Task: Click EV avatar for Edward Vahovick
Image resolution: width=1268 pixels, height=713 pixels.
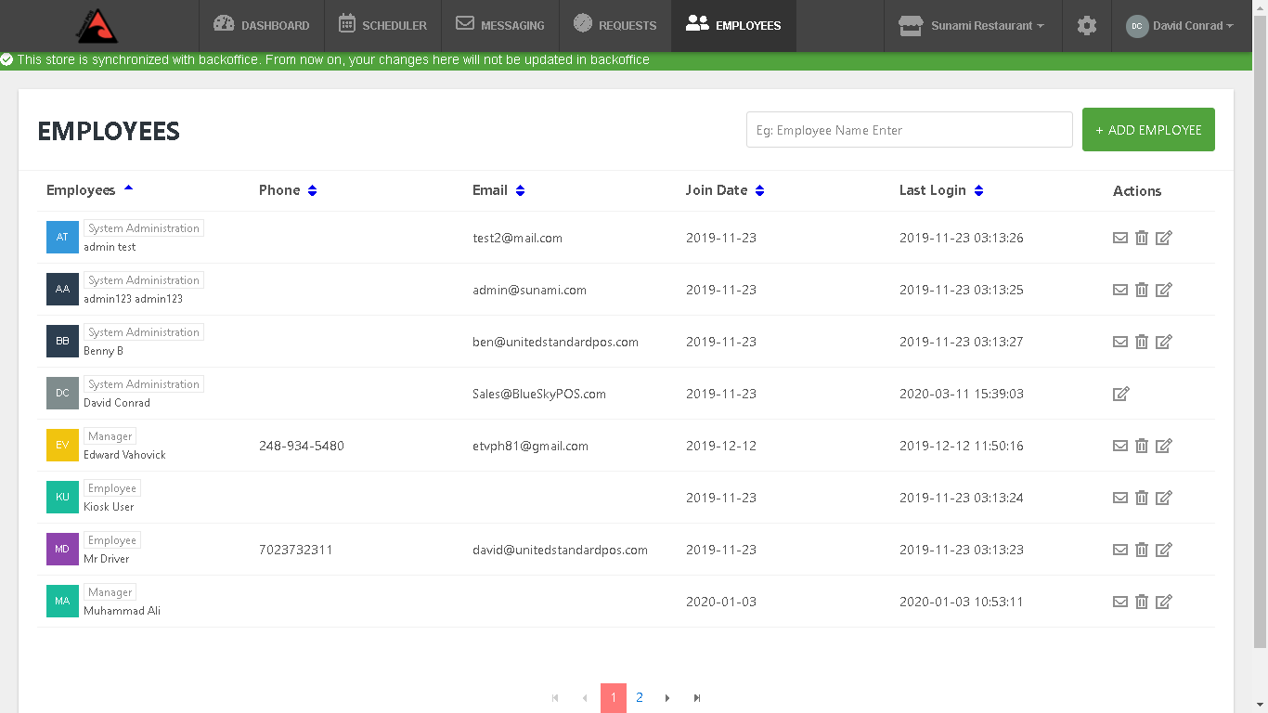Action: pyautogui.click(x=62, y=446)
